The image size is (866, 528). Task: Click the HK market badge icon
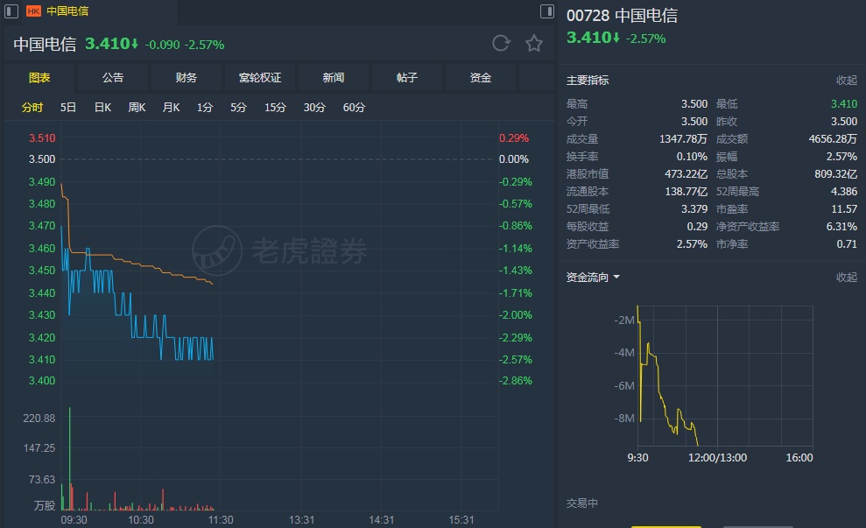pyautogui.click(x=33, y=11)
